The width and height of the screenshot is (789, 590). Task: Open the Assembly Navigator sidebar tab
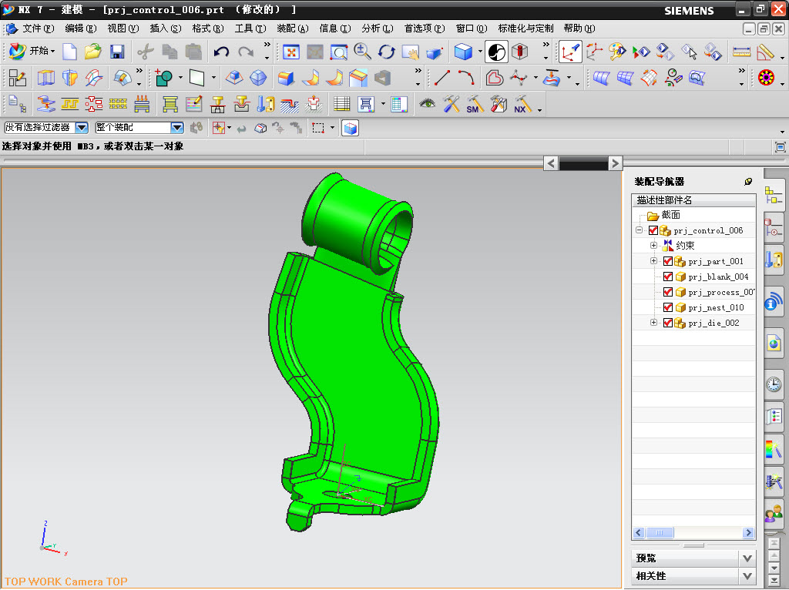[773, 196]
